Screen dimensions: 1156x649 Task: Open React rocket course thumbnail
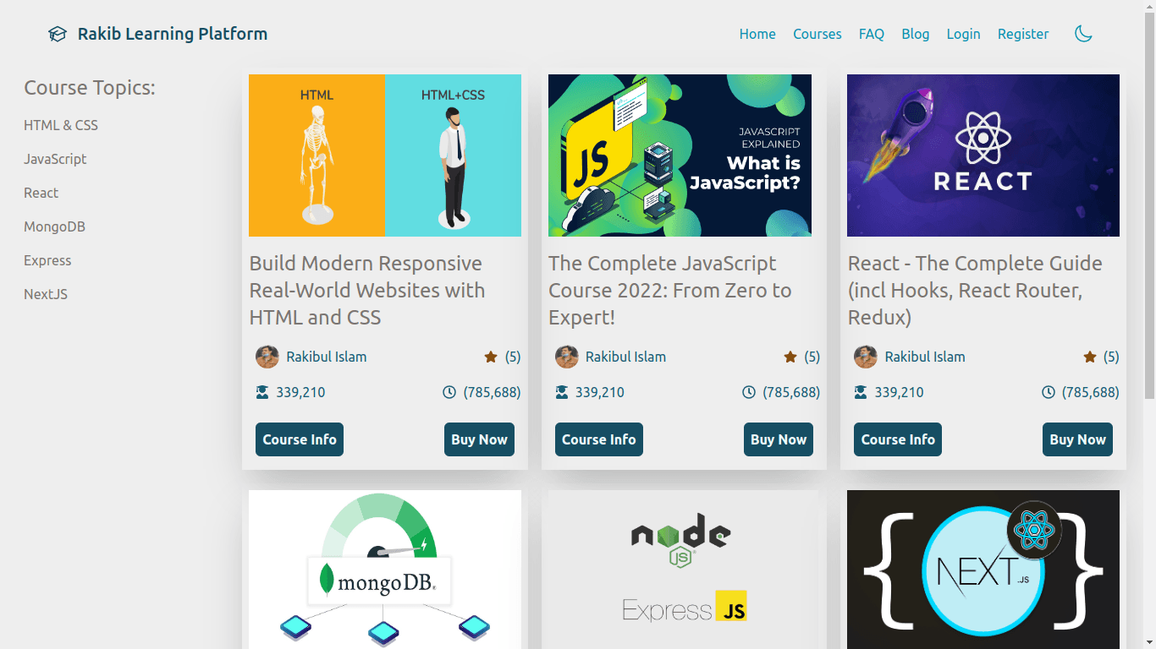coord(983,155)
